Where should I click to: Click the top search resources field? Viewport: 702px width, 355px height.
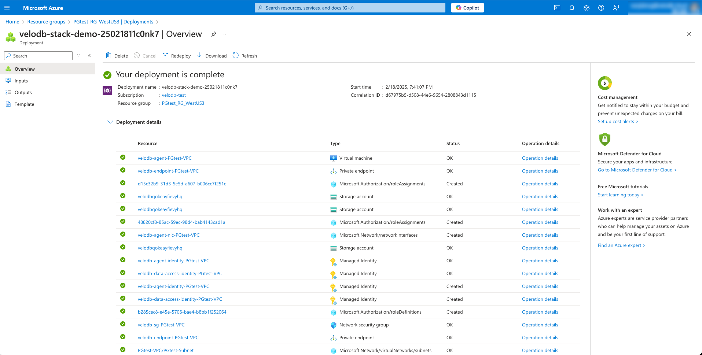click(350, 8)
